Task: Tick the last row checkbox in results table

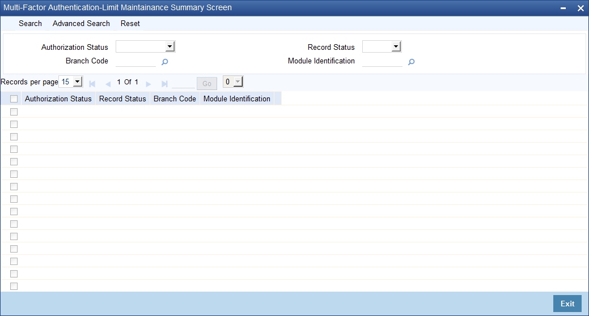Action: pyautogui.click(x=14, y=287)
